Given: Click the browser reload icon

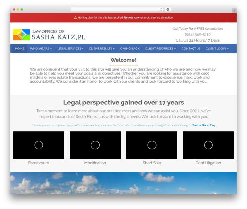Looking at the screenshot, I should click(x=161, y=9).
